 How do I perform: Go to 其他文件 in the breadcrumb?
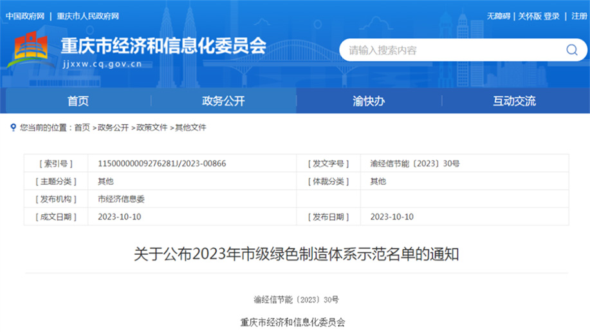190,128
